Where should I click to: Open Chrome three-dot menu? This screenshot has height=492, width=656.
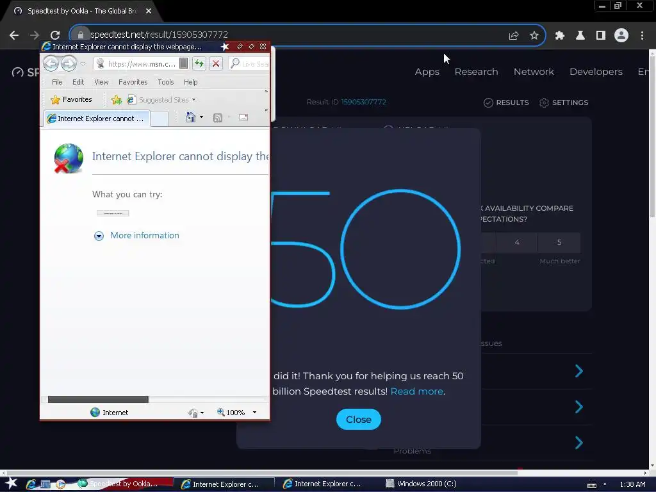pyautogui.click(x=642, y=35)
